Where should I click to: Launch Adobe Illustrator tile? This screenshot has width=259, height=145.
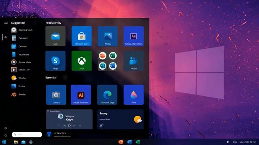pyautogui.click(x=81, y=95)
